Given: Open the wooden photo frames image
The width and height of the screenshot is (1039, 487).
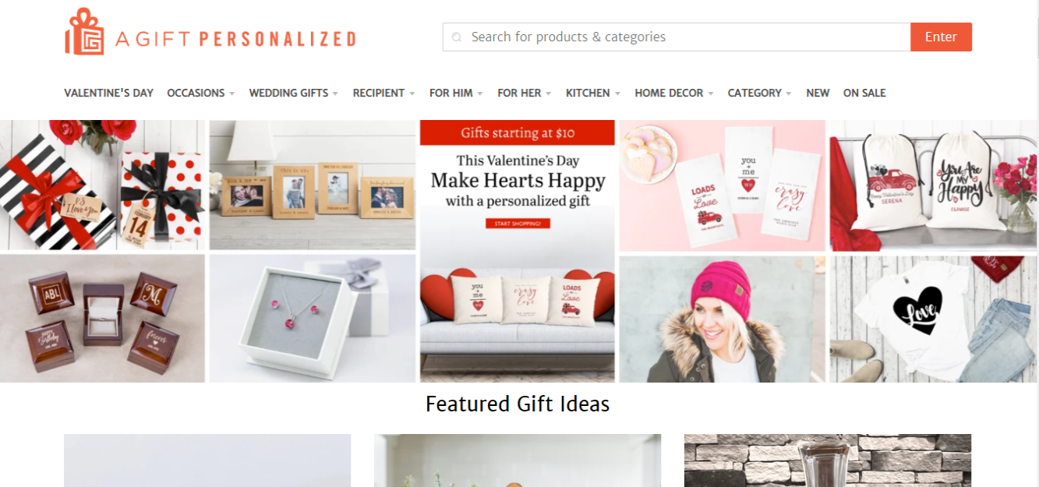Looking at the screenshot, I should (x=313, y=185).
